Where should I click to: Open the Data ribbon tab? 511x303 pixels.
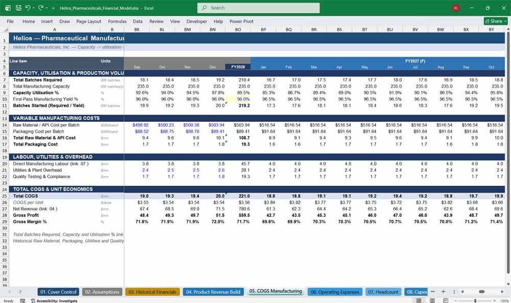(137, 21)
